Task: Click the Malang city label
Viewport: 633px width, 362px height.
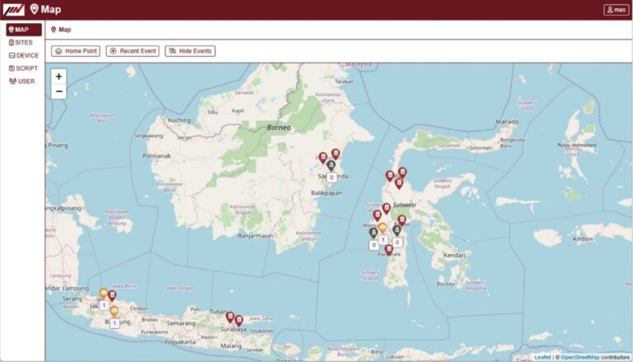Action: tap(231, 346)
